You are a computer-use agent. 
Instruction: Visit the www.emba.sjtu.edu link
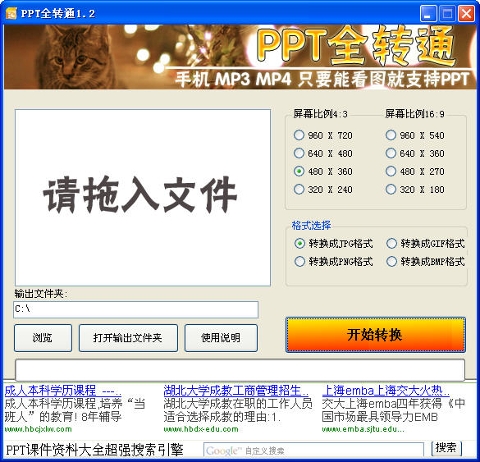(x=363, y=429)
